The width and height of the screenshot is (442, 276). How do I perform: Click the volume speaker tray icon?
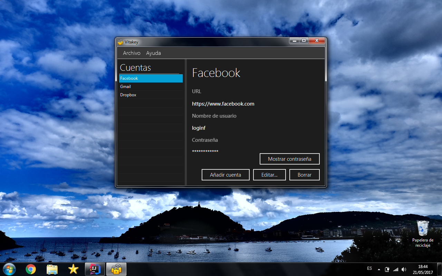(x=404, y=269)
